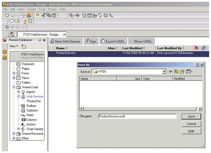
Task: Click the red X icon in column header
Action: pyautogui.click(x=196, y=48)
